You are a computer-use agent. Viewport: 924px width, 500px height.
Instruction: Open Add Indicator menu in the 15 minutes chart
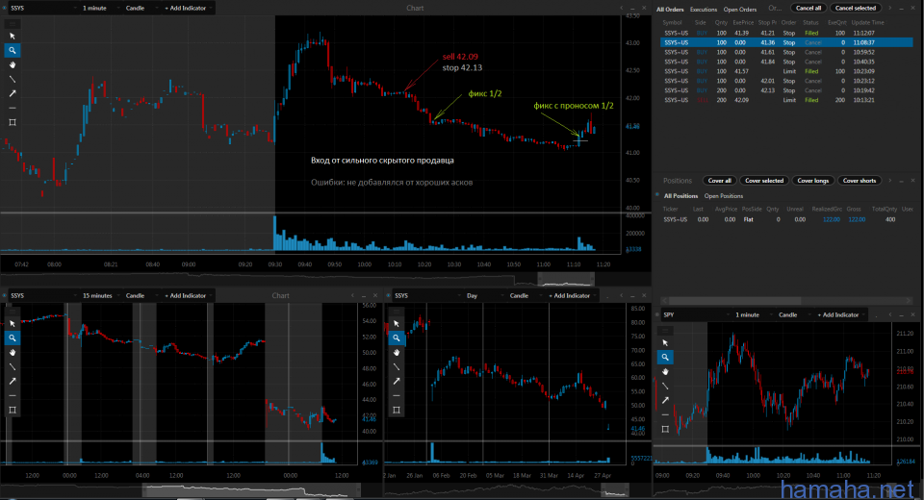[x=188, y=295]
